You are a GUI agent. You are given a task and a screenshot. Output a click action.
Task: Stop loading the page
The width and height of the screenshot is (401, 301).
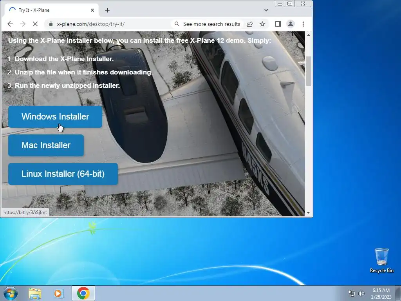[35, 24]
